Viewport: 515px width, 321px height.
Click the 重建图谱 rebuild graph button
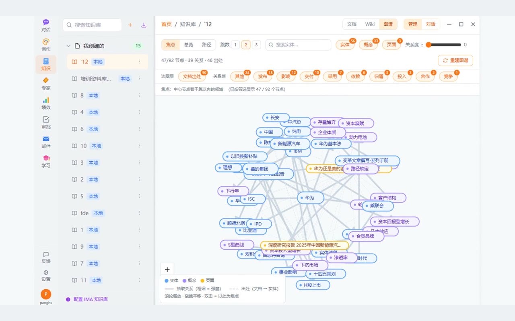tap(455, 60)
